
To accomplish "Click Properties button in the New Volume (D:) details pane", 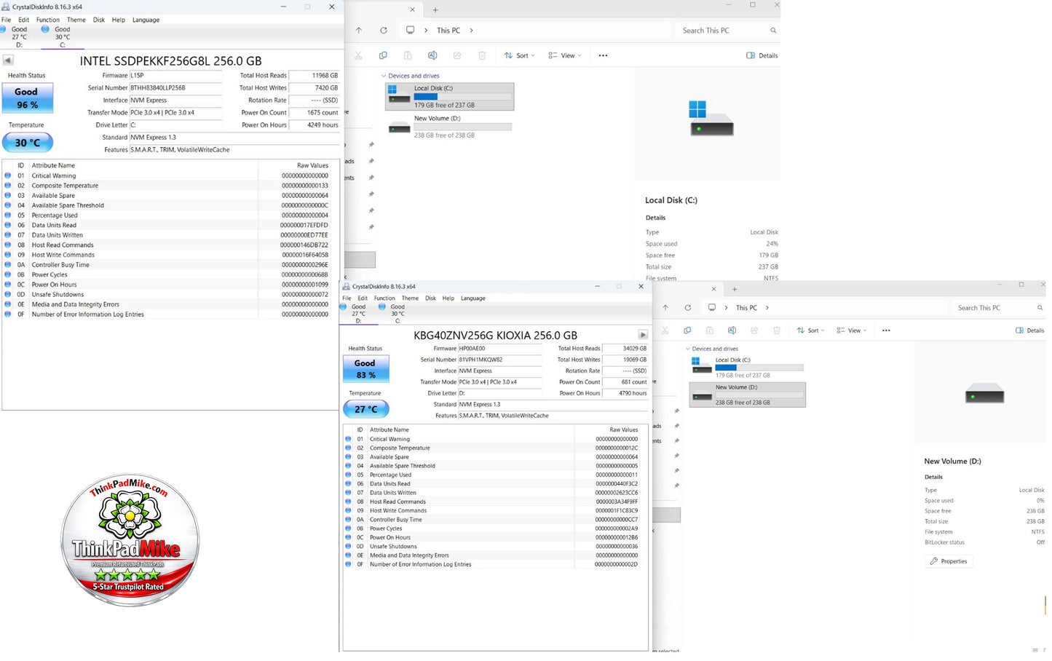I will coord(949,561).
